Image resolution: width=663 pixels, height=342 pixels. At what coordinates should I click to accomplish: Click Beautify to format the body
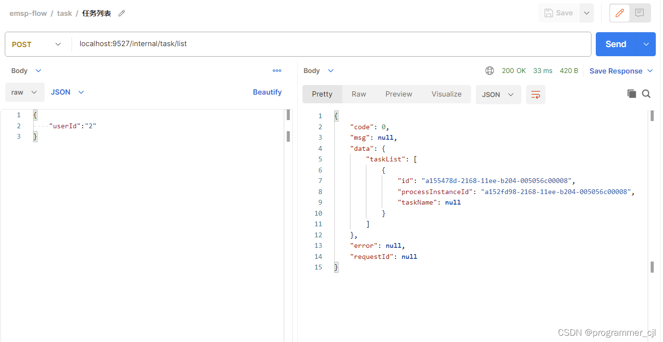[267, 92]
